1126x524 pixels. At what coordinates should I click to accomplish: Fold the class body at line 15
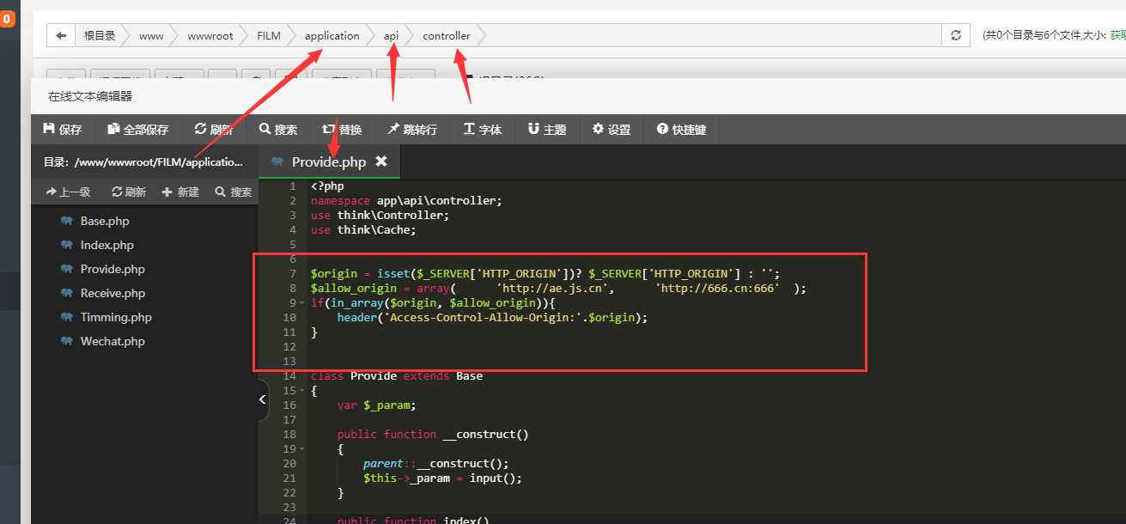tap(301, 391)
